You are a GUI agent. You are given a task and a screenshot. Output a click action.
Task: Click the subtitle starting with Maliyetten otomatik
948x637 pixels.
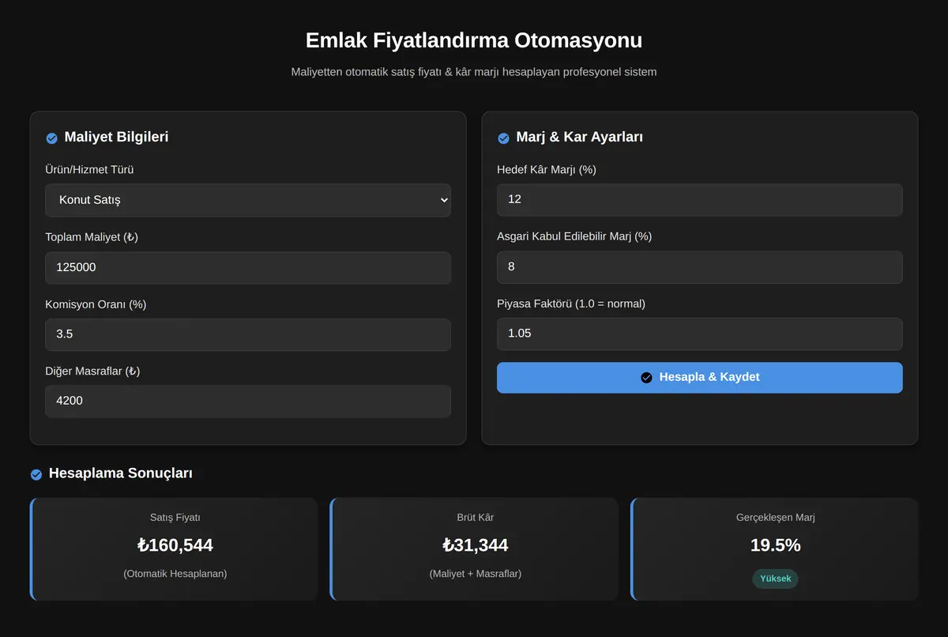pyautogui.click(x=474, y=72)
